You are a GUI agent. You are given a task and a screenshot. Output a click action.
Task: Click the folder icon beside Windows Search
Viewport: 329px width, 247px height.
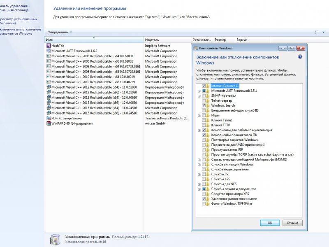208,105
